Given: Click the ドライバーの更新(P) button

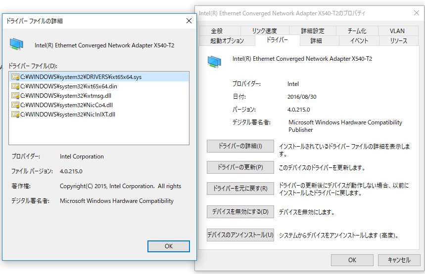Looking at the screenshot, I should [240, 167].
